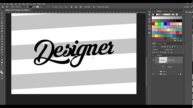Open the Layers panel menu button
Viewport: 193px width, 108px height.
pyautogui.click(x=183, y=43)
